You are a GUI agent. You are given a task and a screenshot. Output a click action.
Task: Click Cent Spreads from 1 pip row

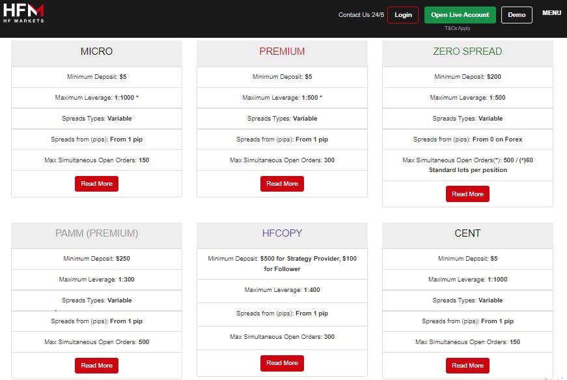point(467,321)
